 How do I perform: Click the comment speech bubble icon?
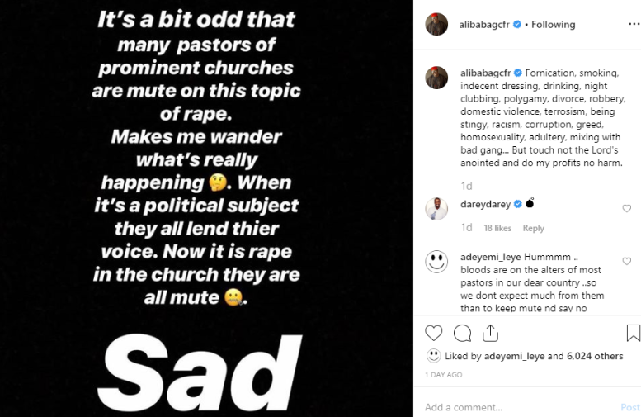point(462,333)
